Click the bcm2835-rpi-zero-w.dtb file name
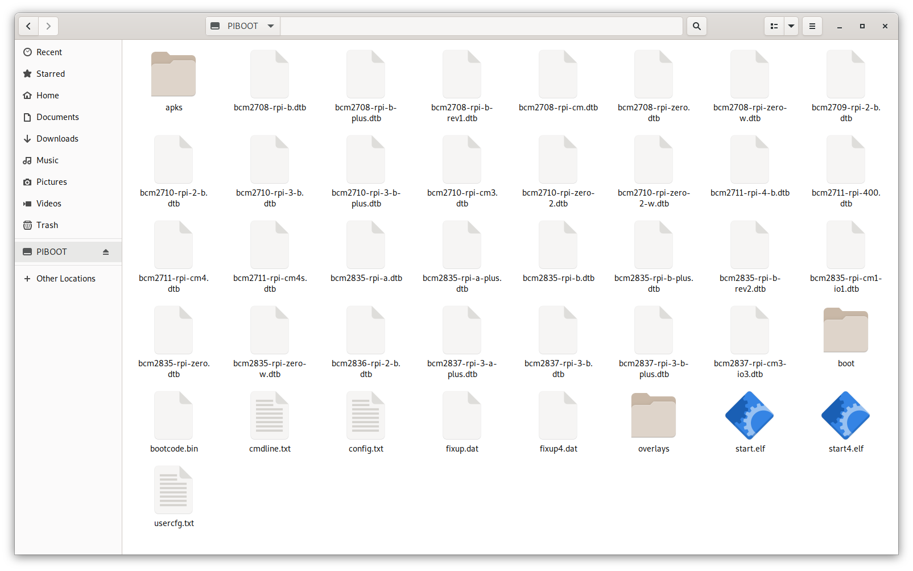Screen dimensions: 913x571 270,369
